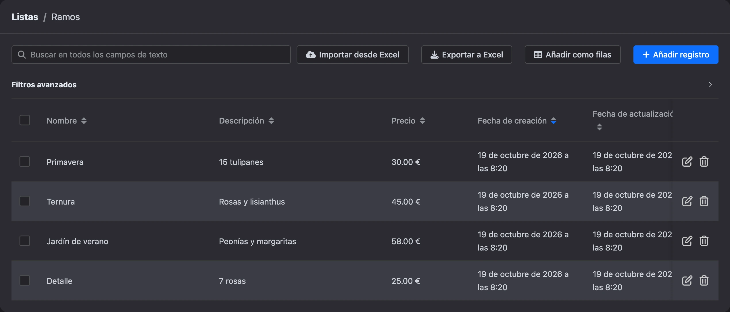Click Descripción column header label
This screenshot has width=730, height=312.
(241, 121)
